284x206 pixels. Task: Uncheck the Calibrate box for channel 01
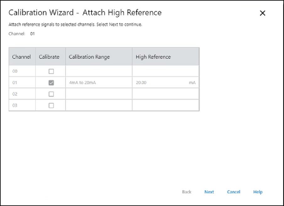point(51,83)
